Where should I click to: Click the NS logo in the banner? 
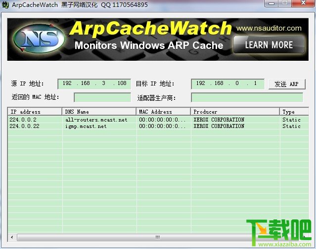(39, 39)
